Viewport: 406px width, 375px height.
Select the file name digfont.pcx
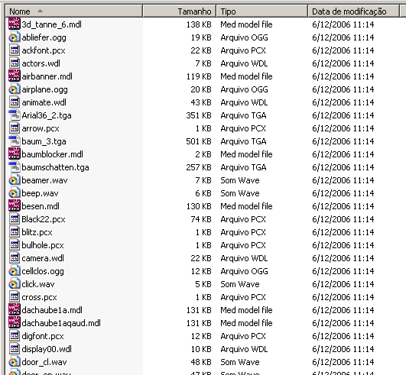point(43,336)
